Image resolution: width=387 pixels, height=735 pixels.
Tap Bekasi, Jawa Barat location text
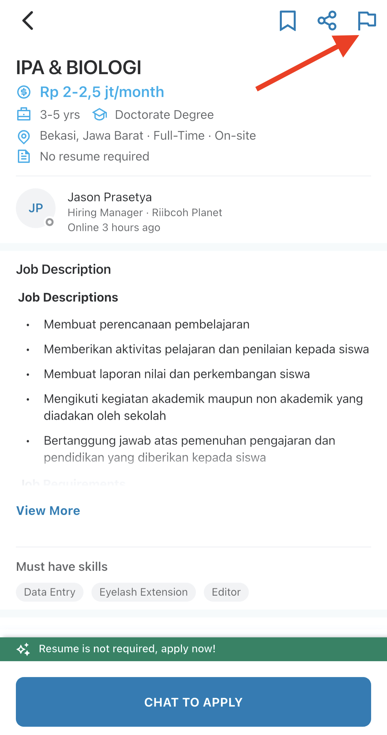click(92, 136)
